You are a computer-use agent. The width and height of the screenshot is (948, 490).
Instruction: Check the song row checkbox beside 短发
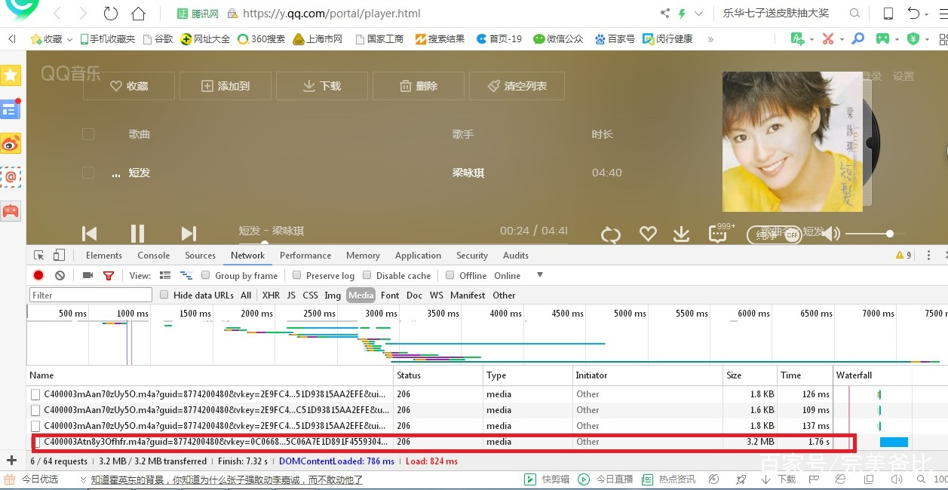click(x=88, y=173)
